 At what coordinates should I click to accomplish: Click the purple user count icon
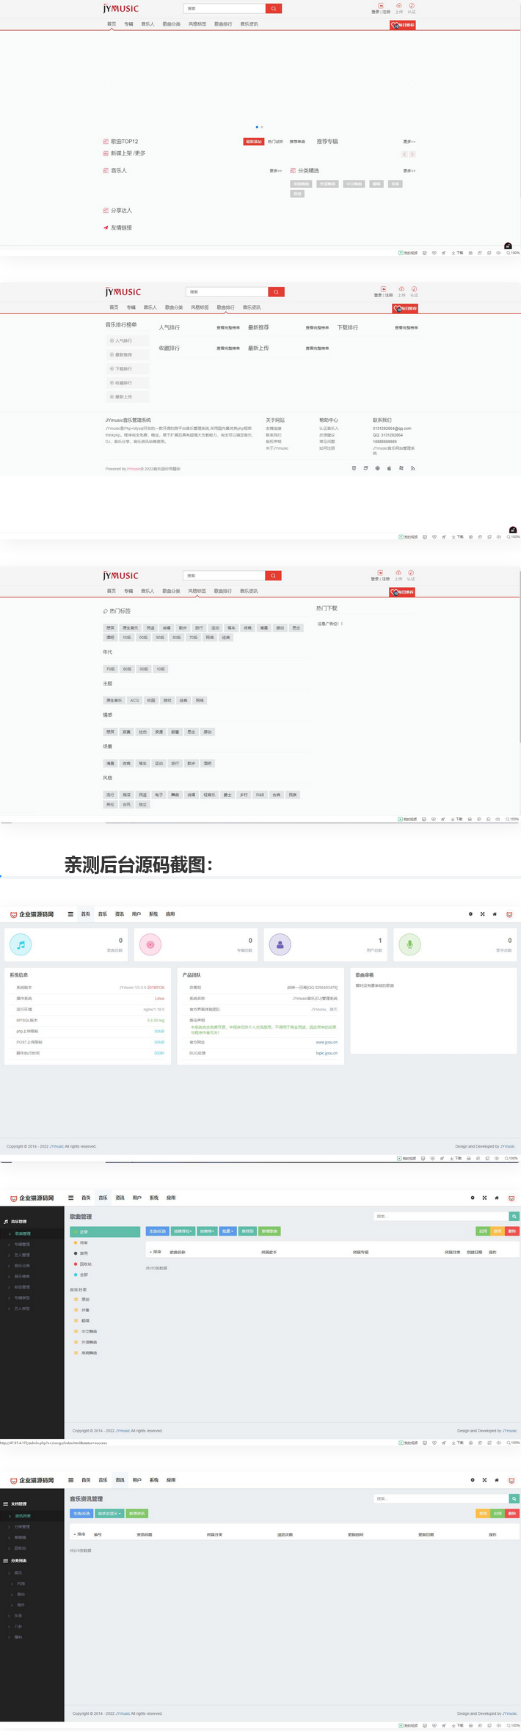[x=280, y=944]
